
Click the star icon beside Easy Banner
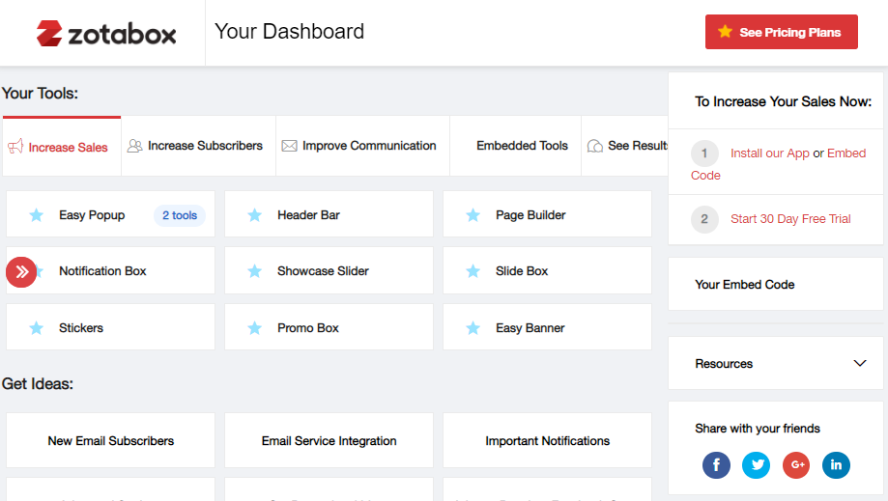point(473,327)
